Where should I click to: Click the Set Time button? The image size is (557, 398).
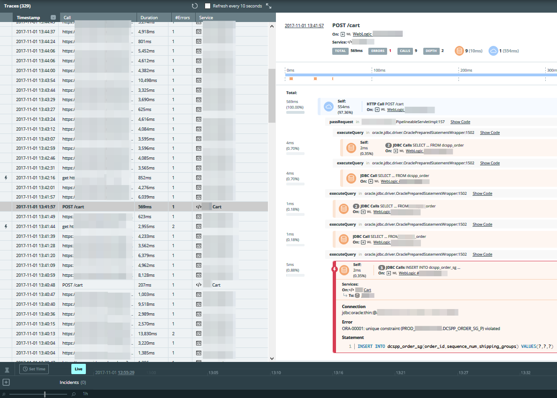(34, 369)
